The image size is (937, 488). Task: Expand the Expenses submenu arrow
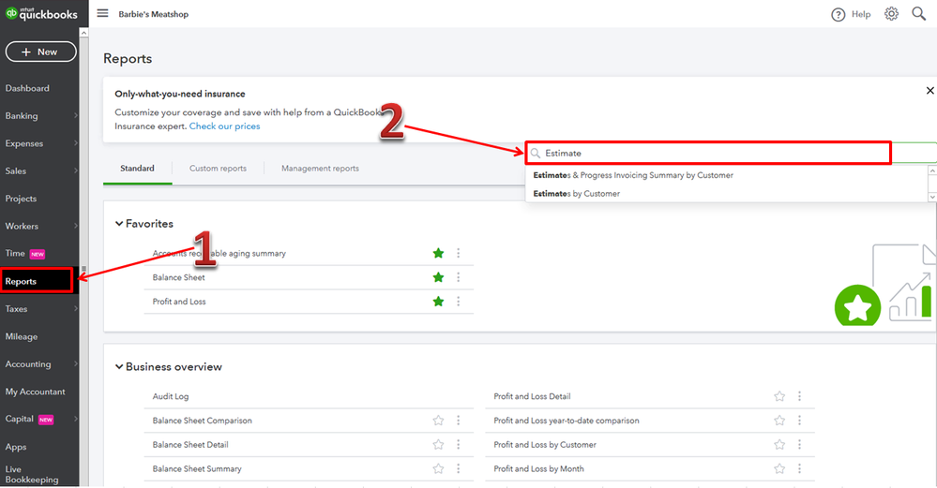pyautogui.click(x=75, y=143)
